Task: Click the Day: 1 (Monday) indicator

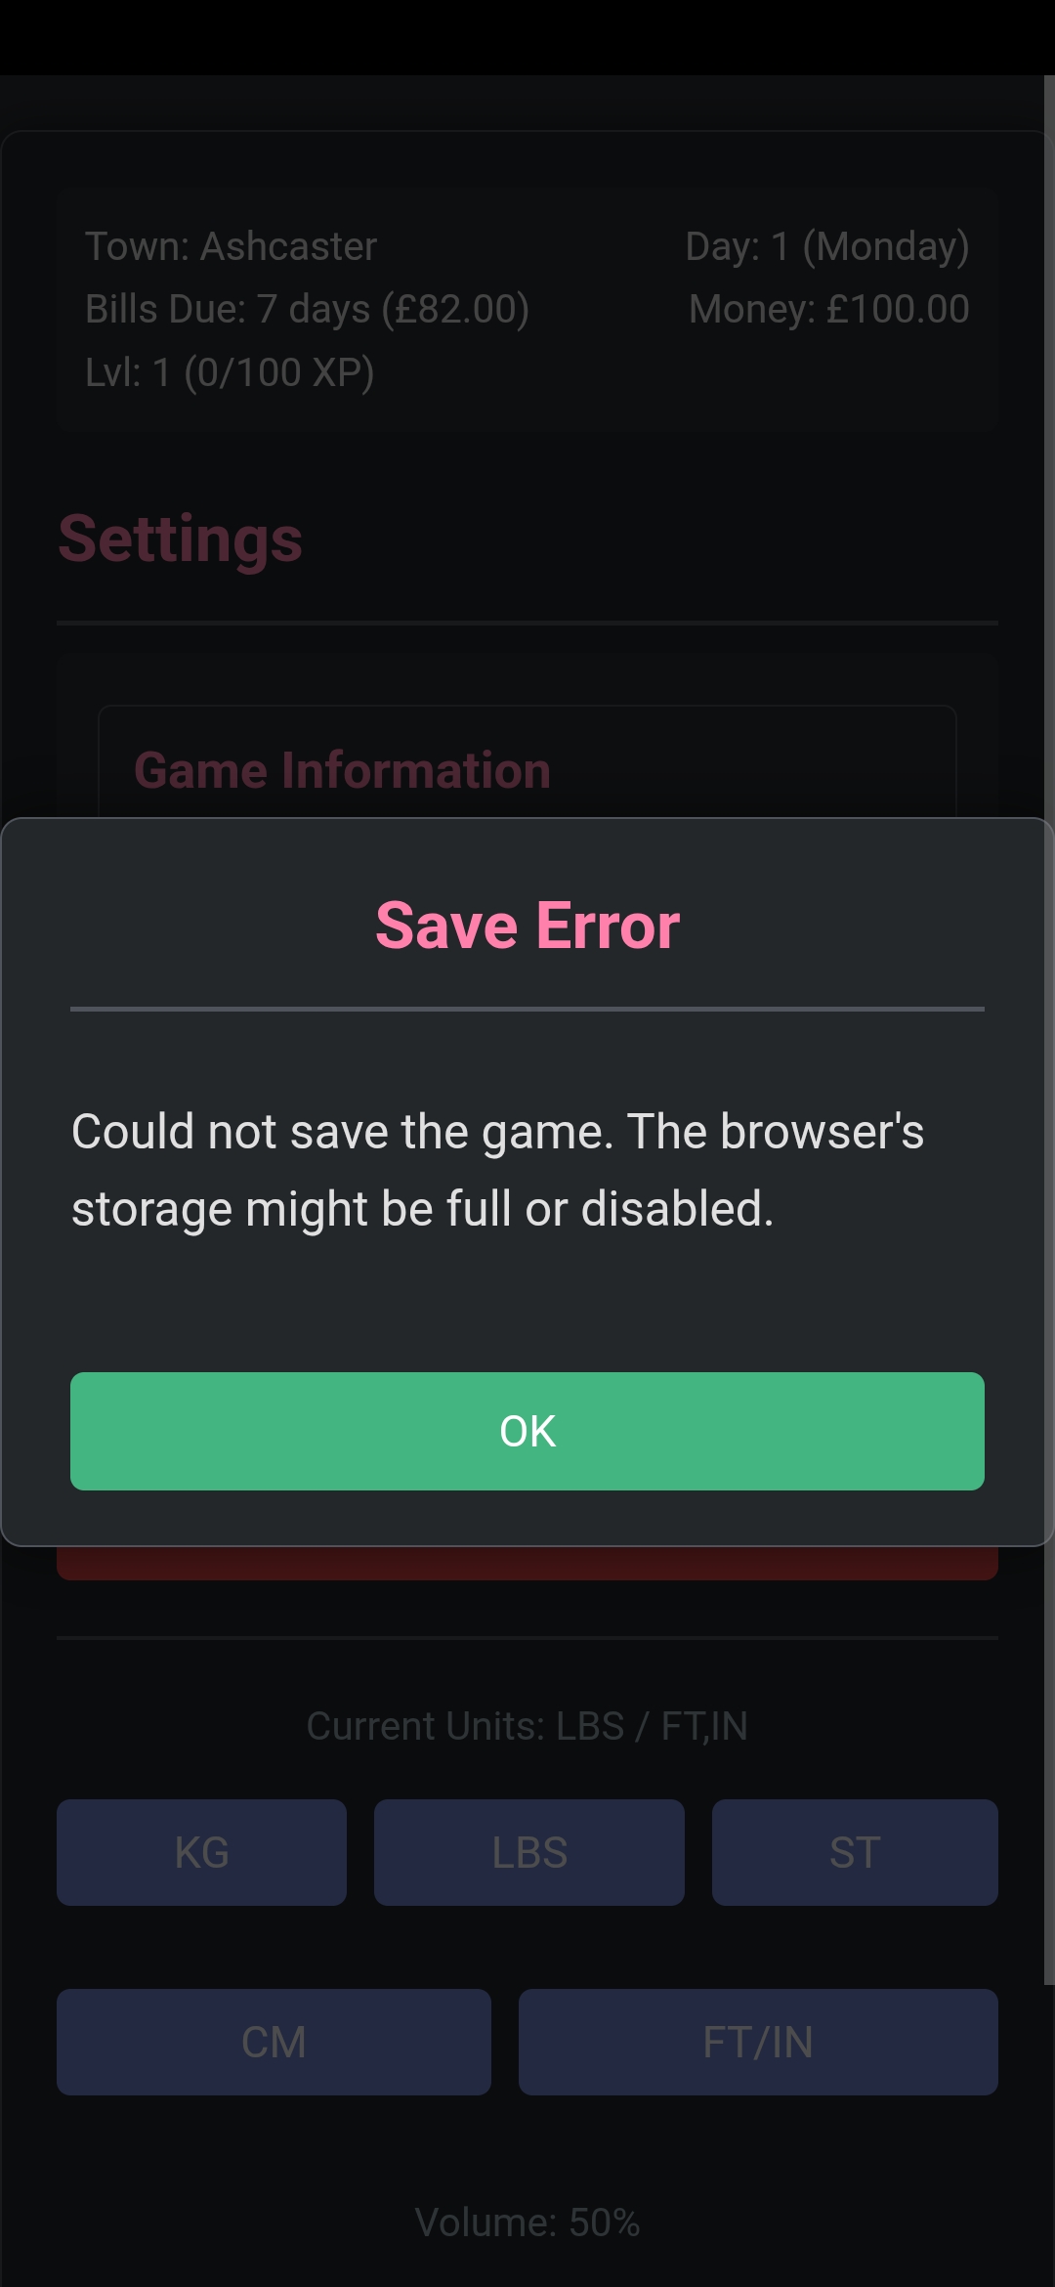Action: 827,246
